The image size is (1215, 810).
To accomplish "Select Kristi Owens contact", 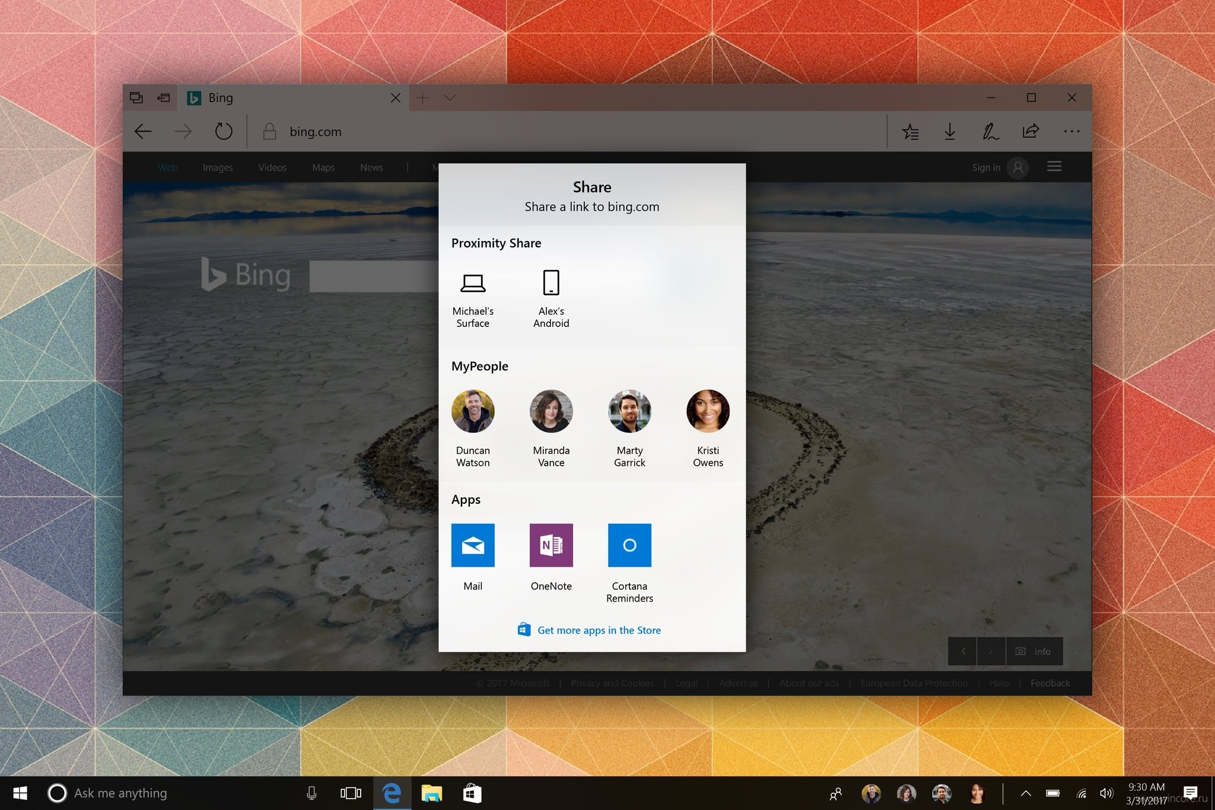I will (x=708, y=428).
